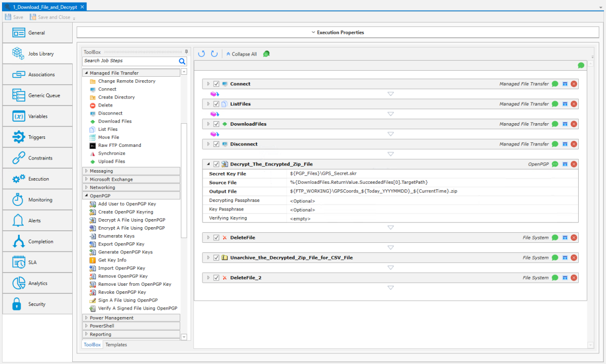Click the Search Job Steps field

[130, 61]
